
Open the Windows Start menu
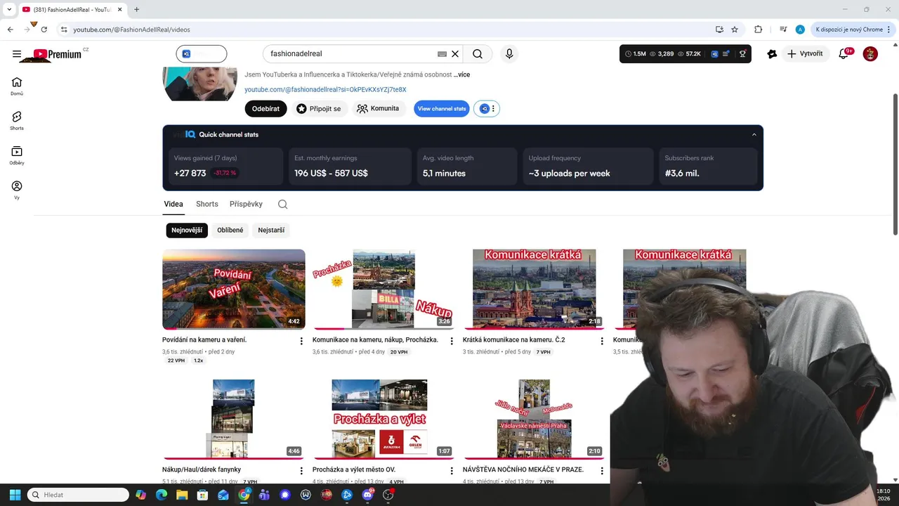[x=15, y=495]
